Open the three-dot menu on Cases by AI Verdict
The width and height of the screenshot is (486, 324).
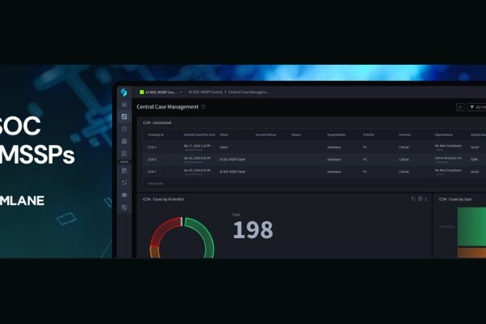pyautogui.click(x=426, y=198)
